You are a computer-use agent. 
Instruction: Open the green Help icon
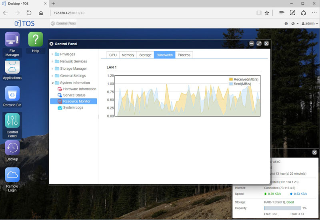tap(36, 40)
